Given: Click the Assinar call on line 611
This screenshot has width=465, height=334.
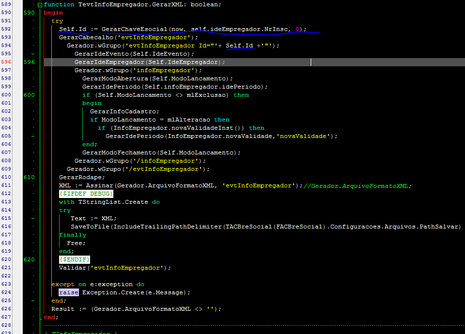Looking at the screenshot, I should click(100, 185).
